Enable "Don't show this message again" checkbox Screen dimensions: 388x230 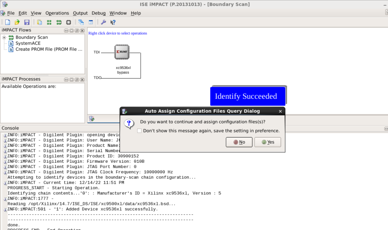coord(139,131)
